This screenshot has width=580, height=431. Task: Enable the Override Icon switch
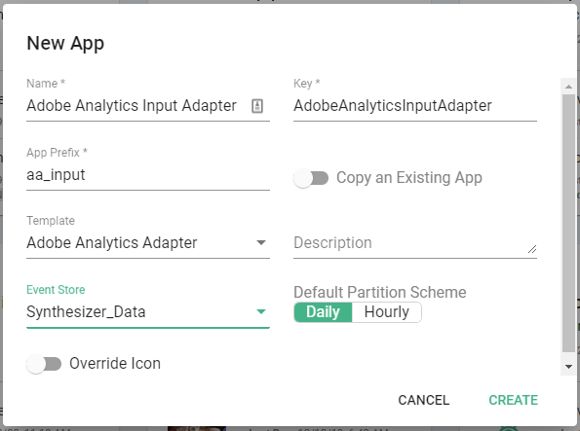(x=44, y=364)
